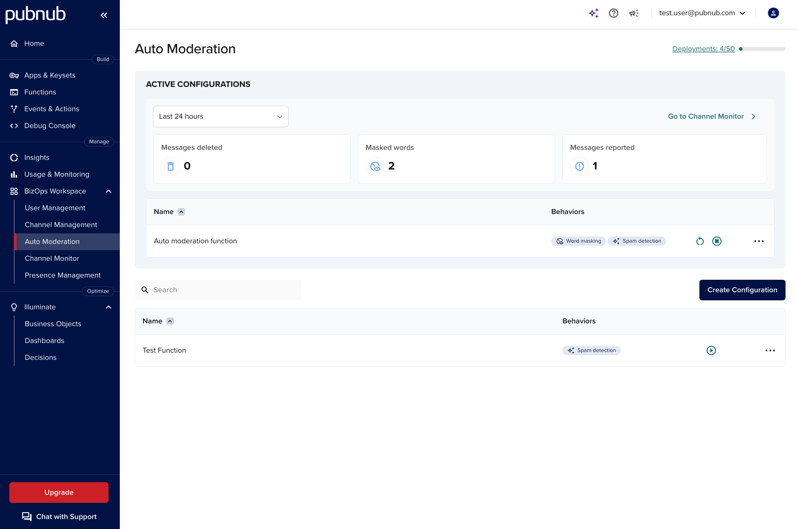Open the help question mark icon
The height and width of the screenshot is (529, 798).
click(614, 13)
